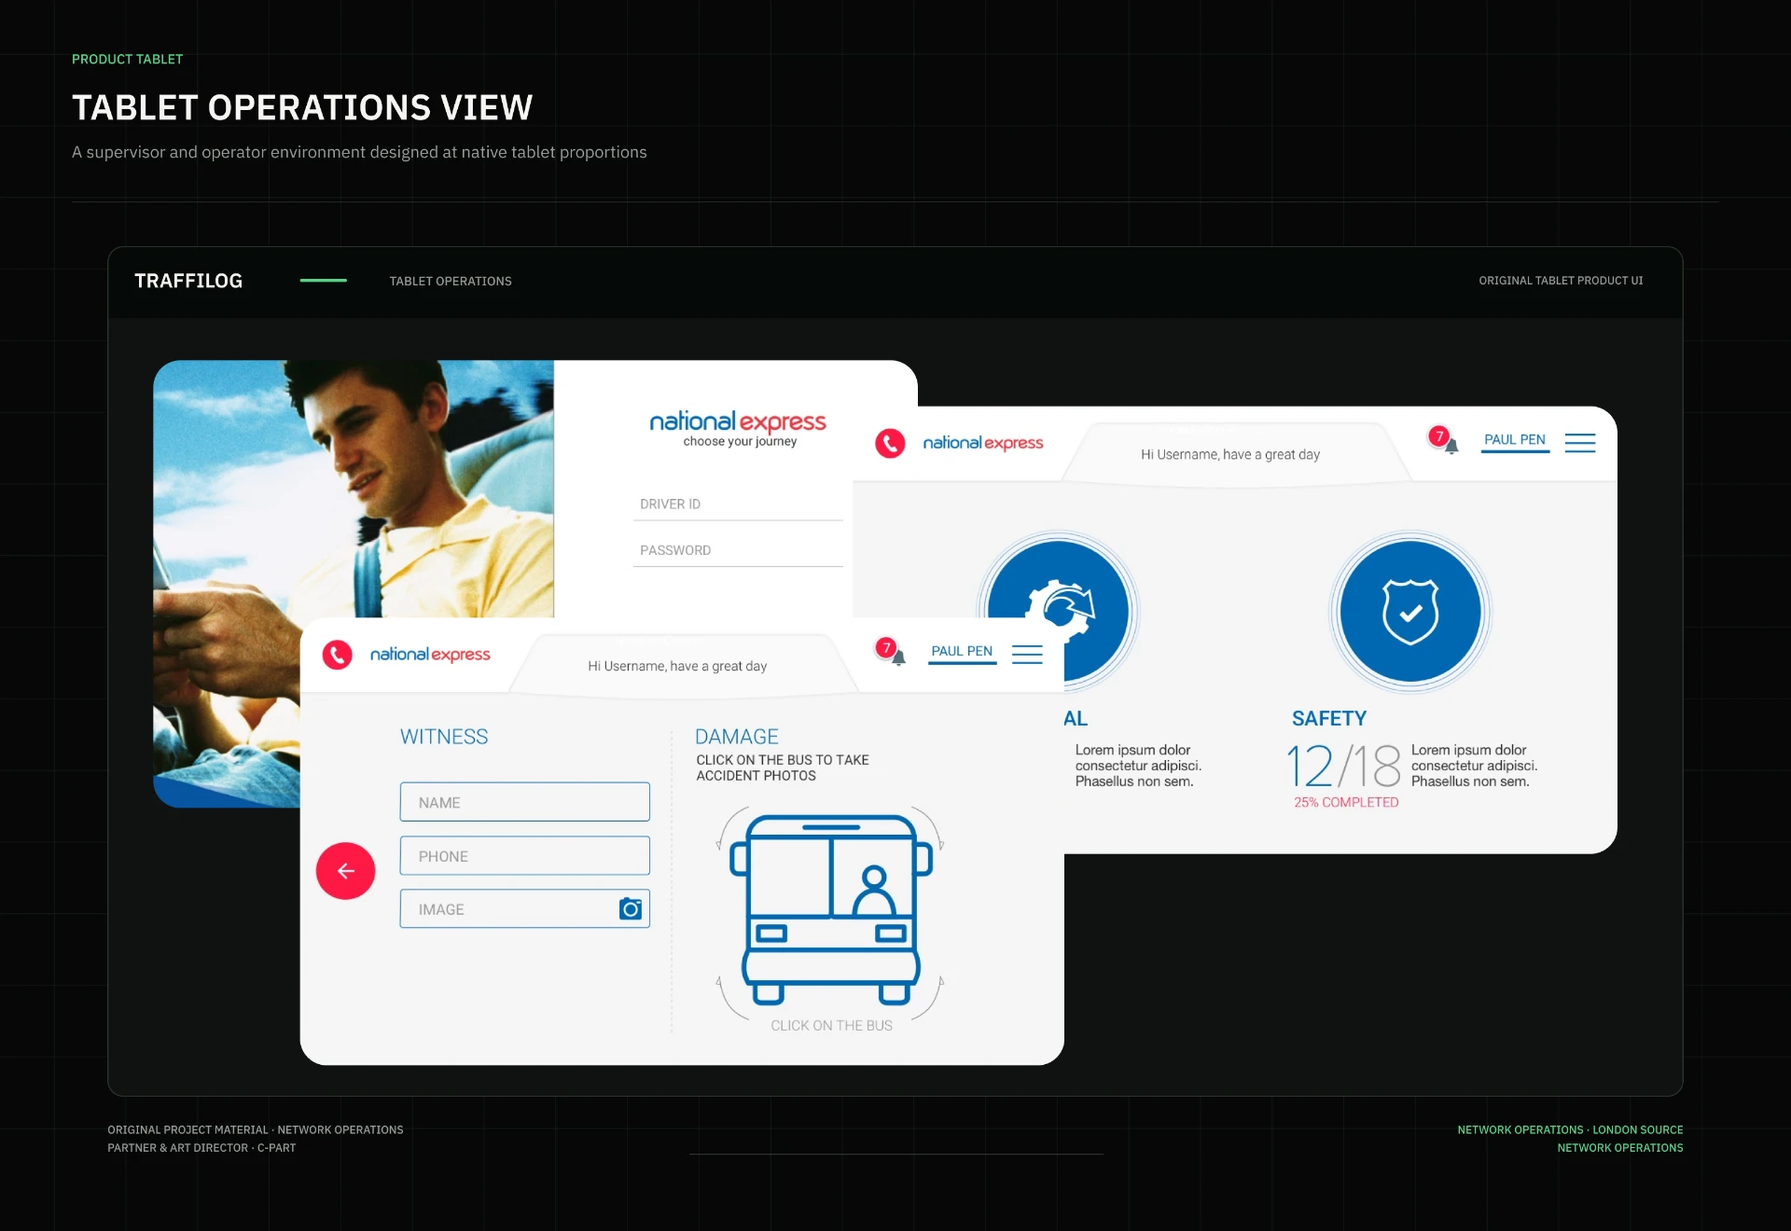Click the PHONE input field
1791x1231 pixels.
(x=525, y=855)
